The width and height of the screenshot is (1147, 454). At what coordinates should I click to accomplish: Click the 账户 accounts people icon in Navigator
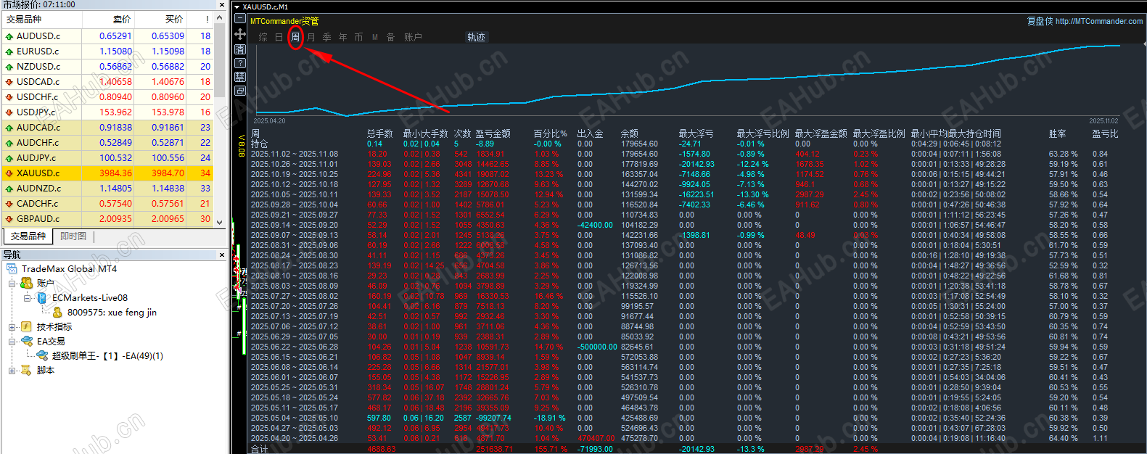pos(27,284)
